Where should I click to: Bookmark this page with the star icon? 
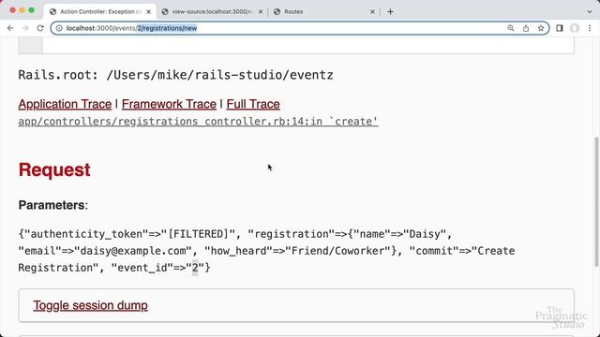[541, 28]
